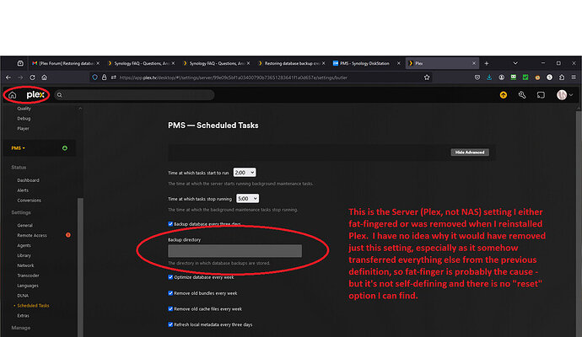582x337 pixels.
Task: Open Alerts in sidebar
Action: click(23, 190)
